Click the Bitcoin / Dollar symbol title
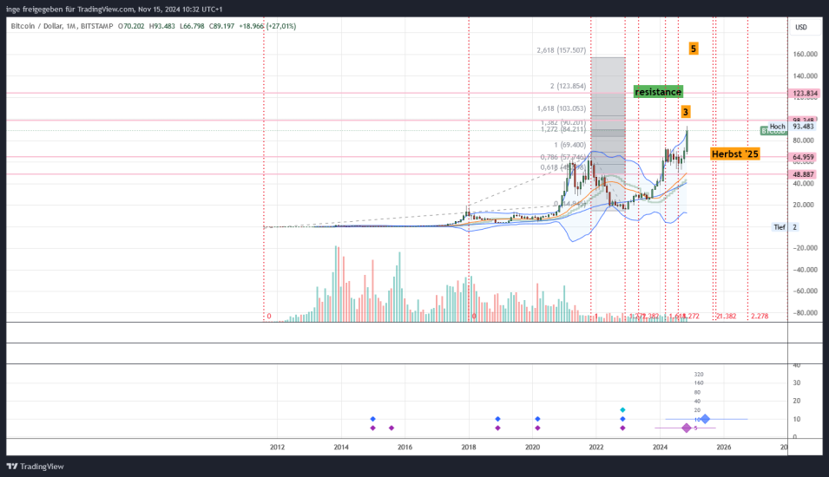The image size is (829, 477). [42, 26]
